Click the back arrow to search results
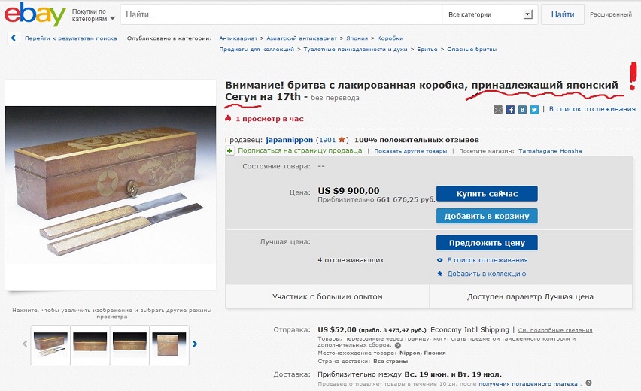 pyautogui.click(x=14, y=38)
